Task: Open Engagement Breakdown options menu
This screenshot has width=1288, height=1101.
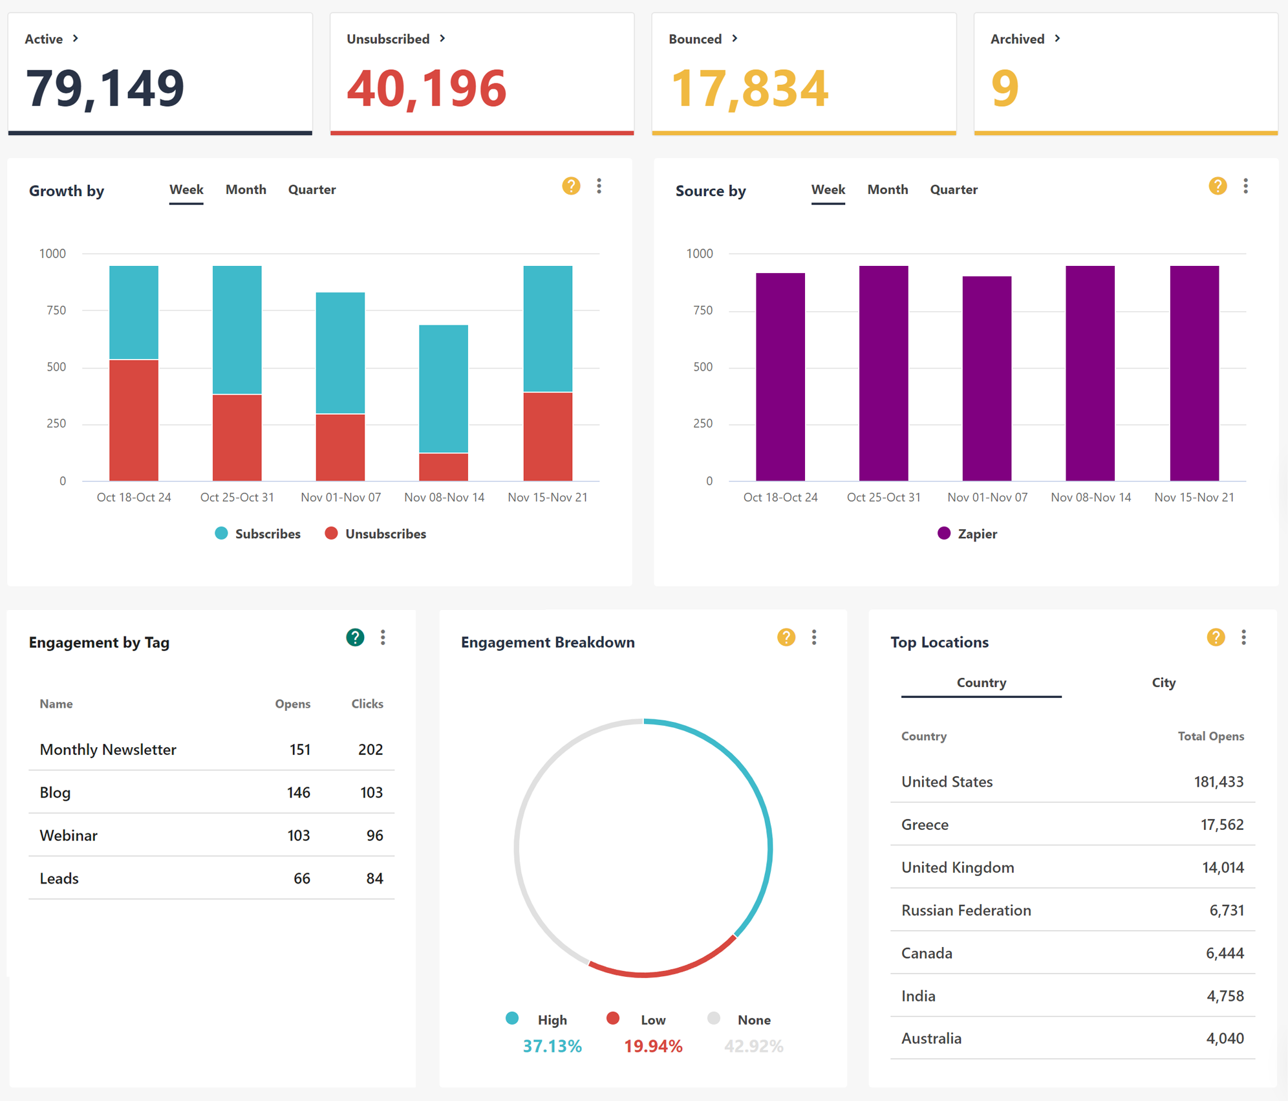Action: coord(814,637)
